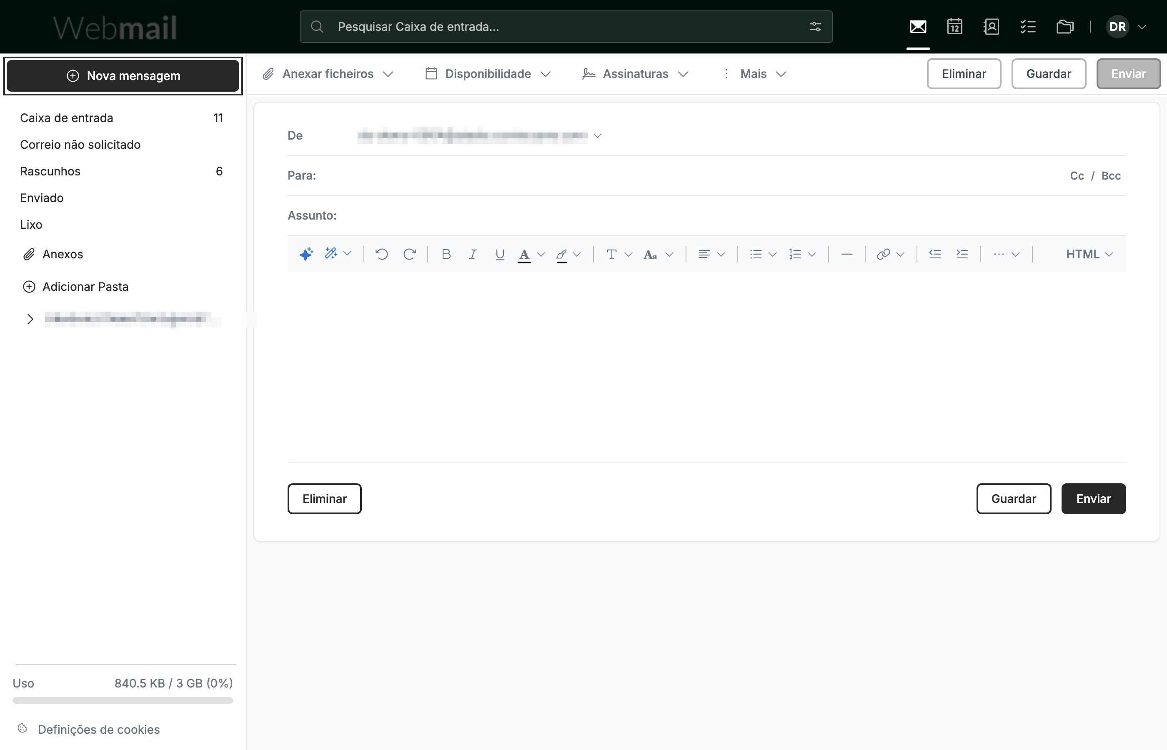Click Guardar button below message body
Viewport: 1167px width, 750px height.
tap(1014, 499)
